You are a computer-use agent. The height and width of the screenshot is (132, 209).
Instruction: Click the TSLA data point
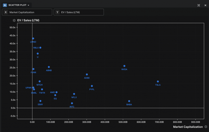pyautogui.click(x=158, y=81)
